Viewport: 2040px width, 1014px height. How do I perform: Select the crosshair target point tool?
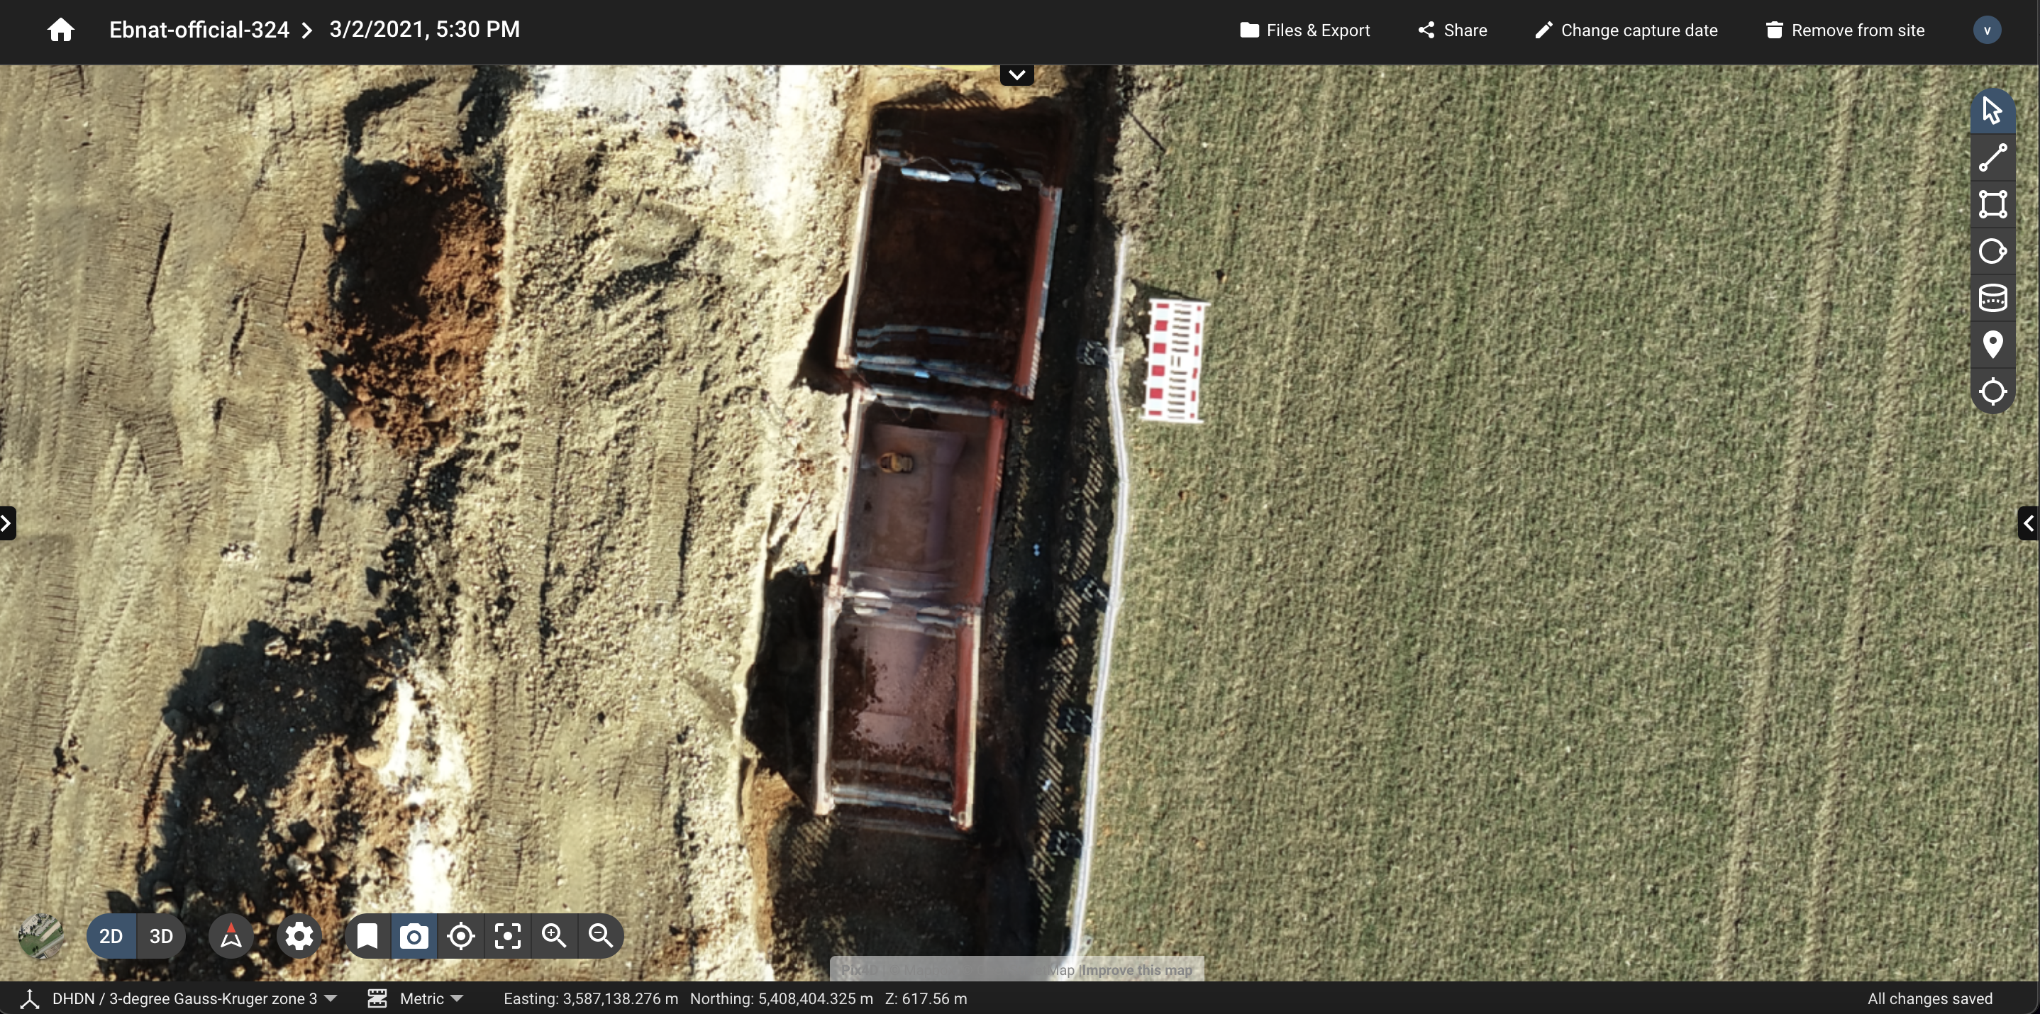(1992, 392)
